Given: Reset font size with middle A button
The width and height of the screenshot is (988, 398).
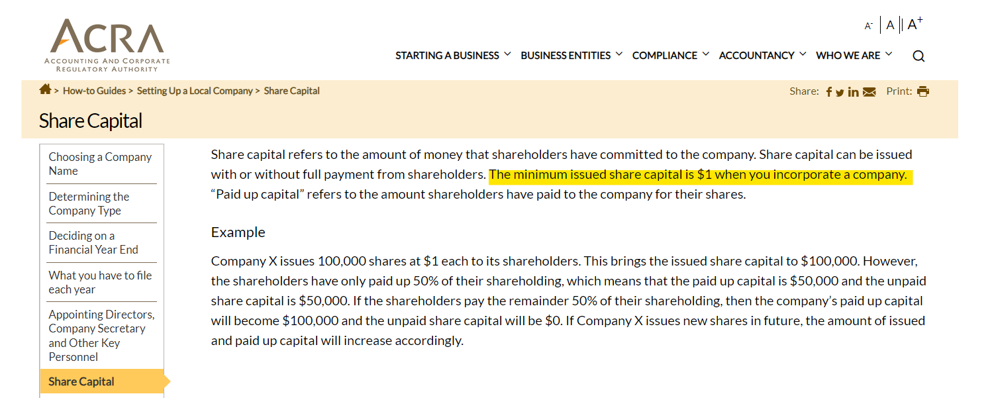Looking at the screenshot, I should (x=891, y=25).
